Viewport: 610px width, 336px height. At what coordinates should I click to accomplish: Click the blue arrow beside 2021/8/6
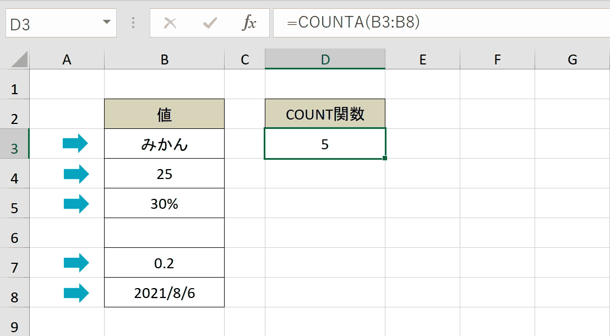pyautogui.click(x=76, y=293)
